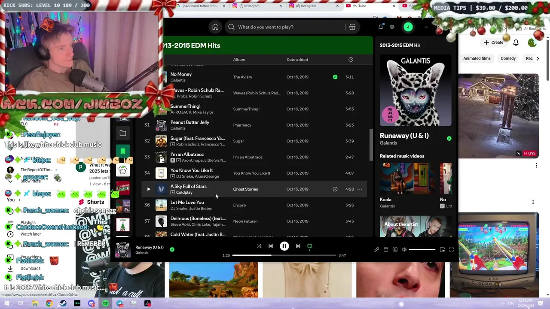Open bookmark icon in Spotify sidebar
Image resolution: width=550 pixels, height=309 pixels.
tap(123, 151)
